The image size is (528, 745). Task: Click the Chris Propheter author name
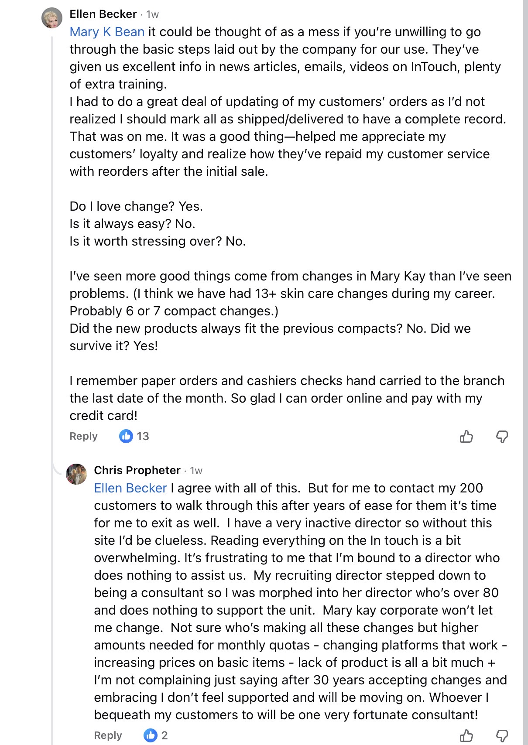(137, 470)
